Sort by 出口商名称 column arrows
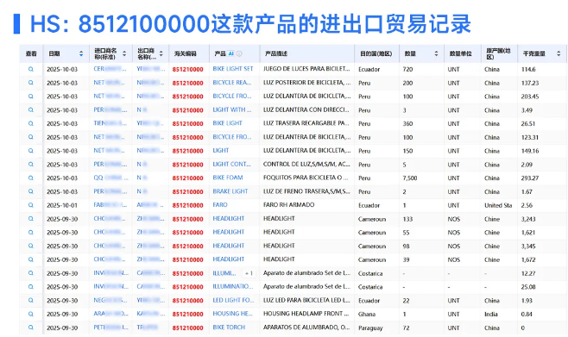The height and width of the screenshot is (337, 568). click(x=161, y=53)
